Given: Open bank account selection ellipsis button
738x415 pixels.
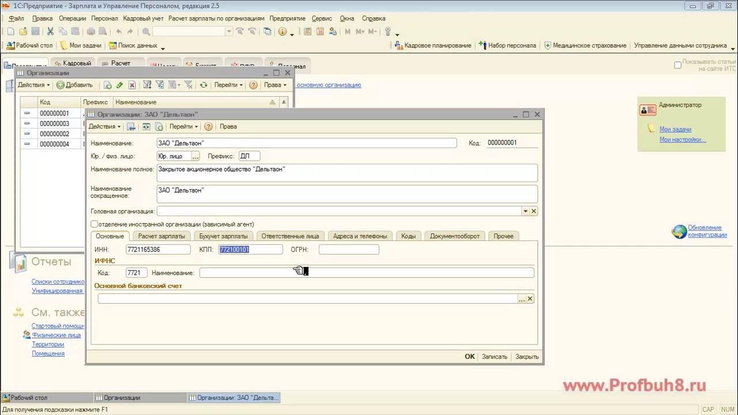Looking at the screenshot, I should 522,299.
